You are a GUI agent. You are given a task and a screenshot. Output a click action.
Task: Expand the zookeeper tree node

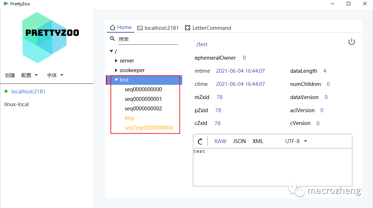tap(116, 70)
